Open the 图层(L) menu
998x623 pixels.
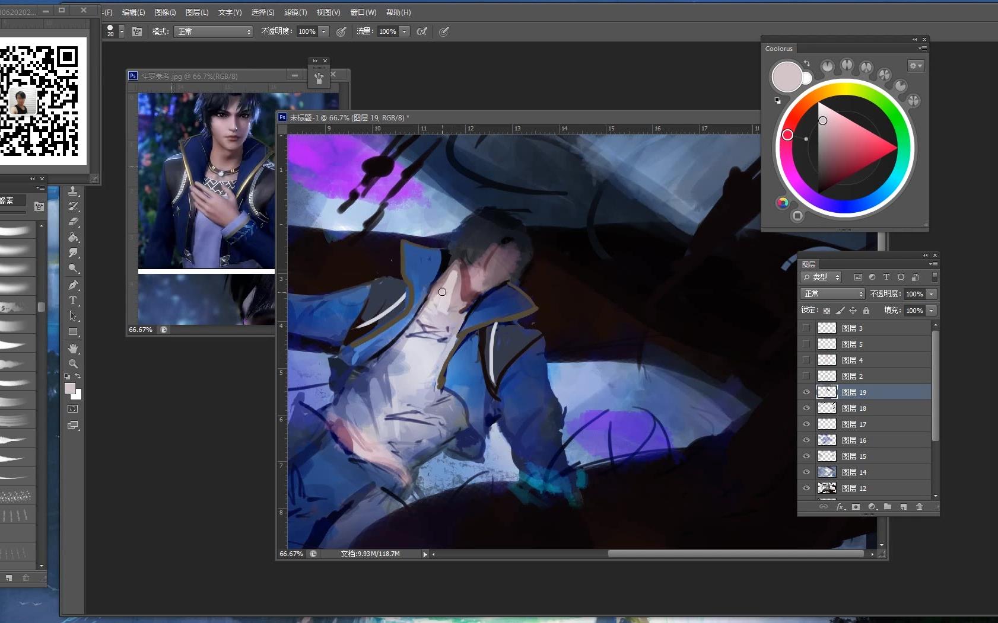(196, 12)
